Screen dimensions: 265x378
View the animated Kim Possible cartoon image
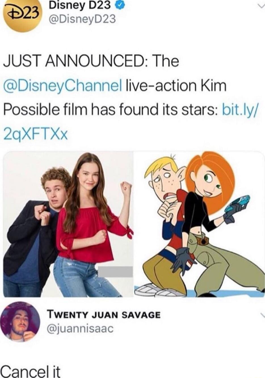(199, 224)
